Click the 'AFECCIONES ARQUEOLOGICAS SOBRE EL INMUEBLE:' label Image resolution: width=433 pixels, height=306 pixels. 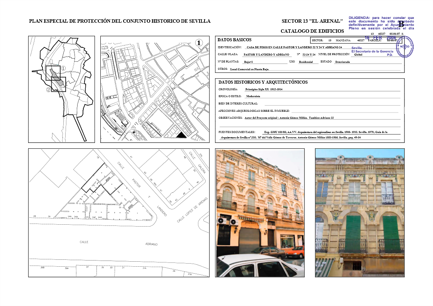point(254,111)
